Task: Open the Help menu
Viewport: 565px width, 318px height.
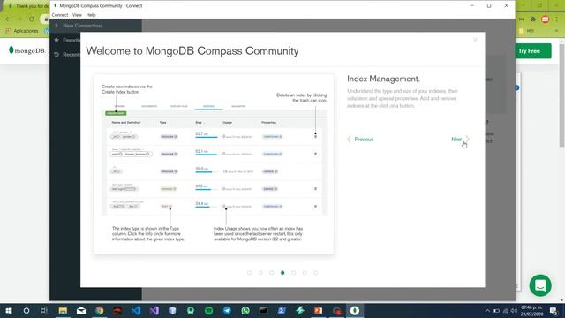Action: click(91, 15)
